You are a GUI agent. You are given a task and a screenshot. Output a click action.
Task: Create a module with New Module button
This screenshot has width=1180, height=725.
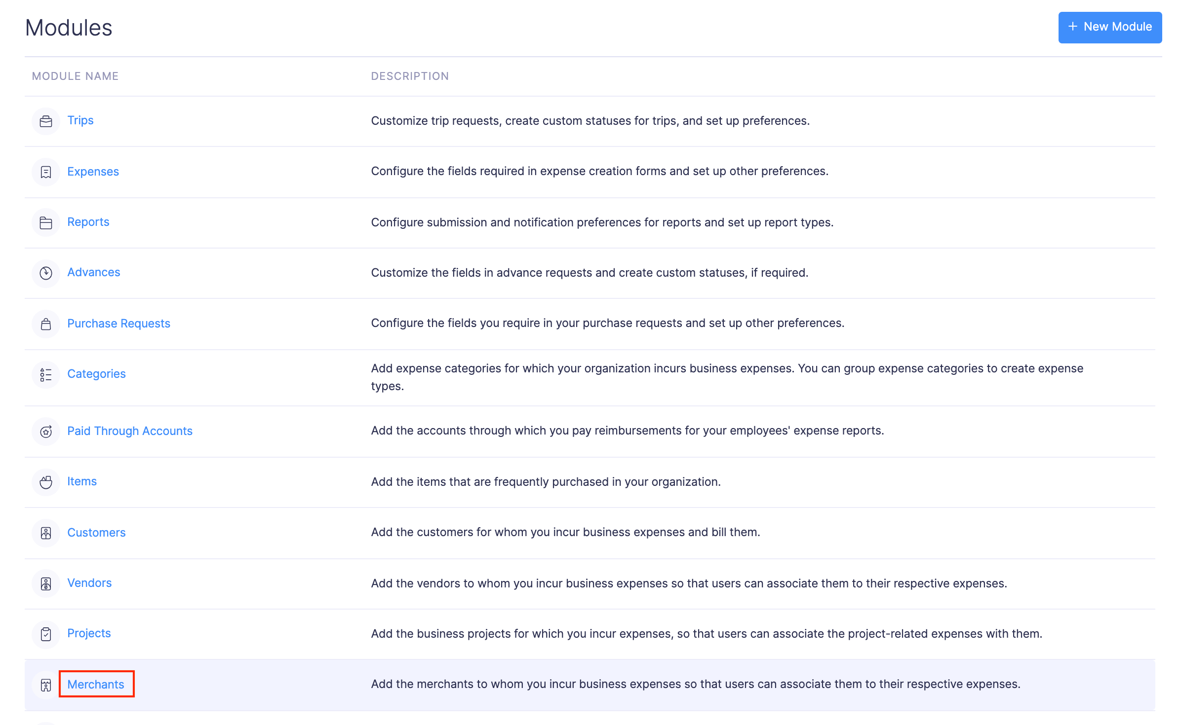[x=1109, y=27]
